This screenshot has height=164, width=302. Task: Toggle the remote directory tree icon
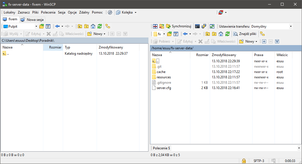262,34
